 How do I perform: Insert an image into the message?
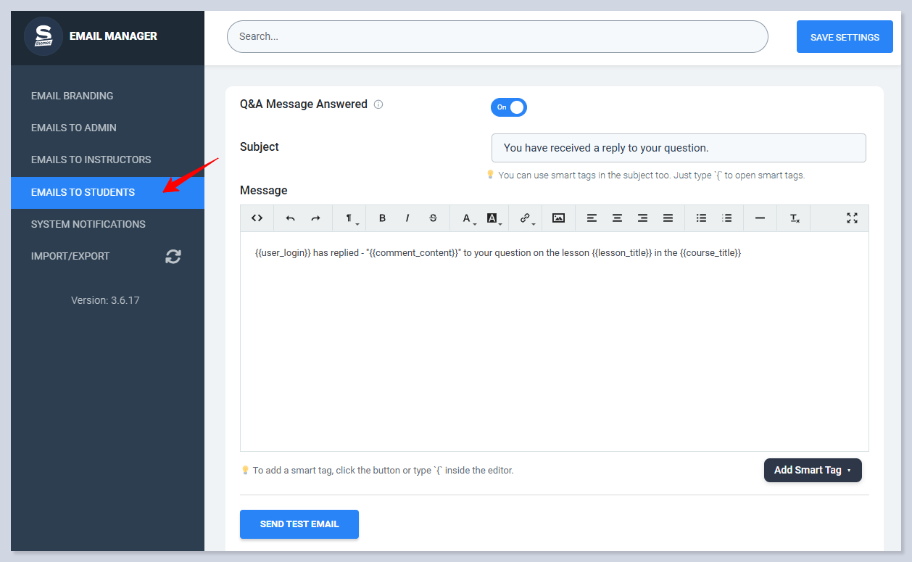click(558, 218)
